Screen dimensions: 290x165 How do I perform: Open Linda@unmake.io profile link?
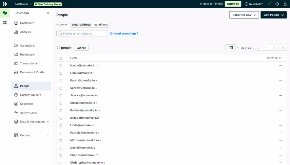tap(82, 125)
